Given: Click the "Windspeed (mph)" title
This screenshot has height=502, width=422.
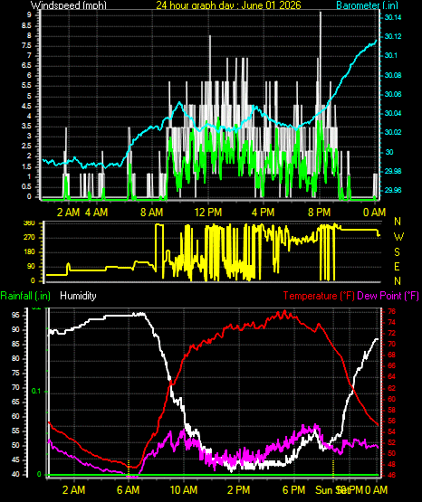Looking at the screenshot, I should [68, 5].
